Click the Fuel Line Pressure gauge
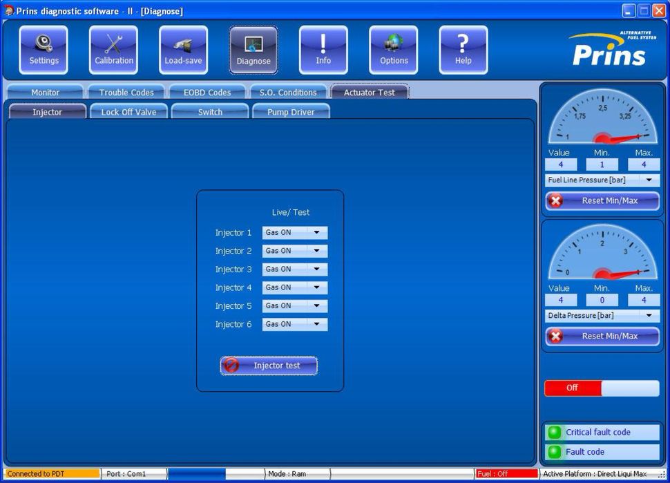 [603, 116]
